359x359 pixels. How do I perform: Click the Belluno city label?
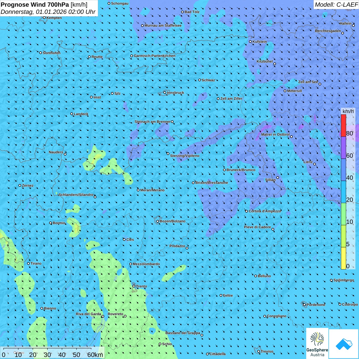pyautogui.click(x=264, y=276)
